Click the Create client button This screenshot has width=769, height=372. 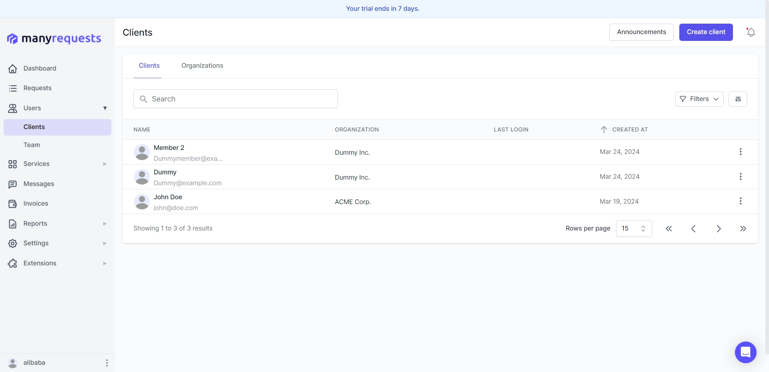click(x=706, y=32)
